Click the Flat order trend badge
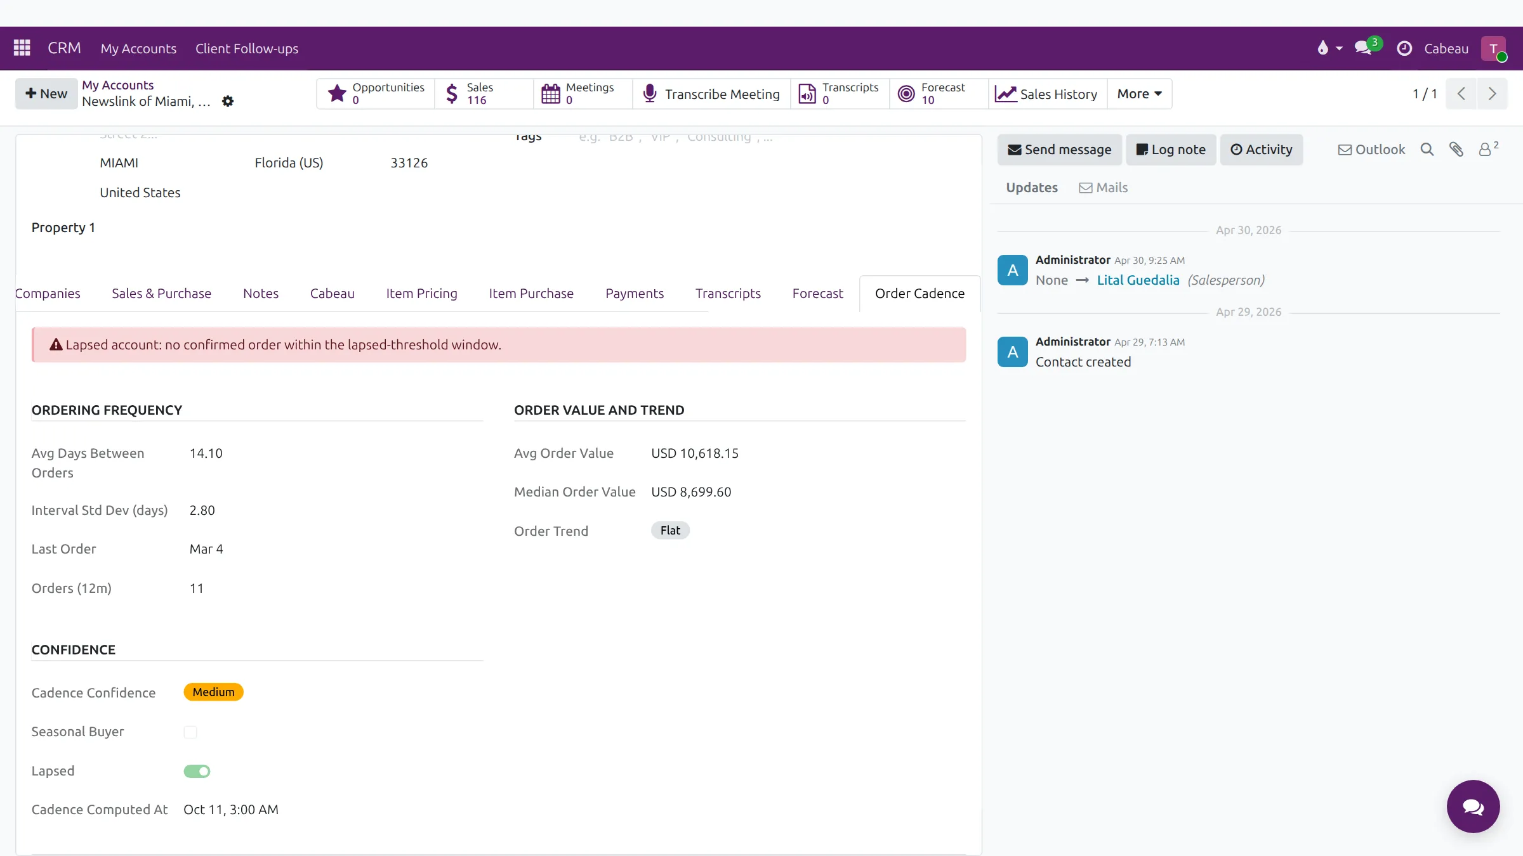 point(670,531)
